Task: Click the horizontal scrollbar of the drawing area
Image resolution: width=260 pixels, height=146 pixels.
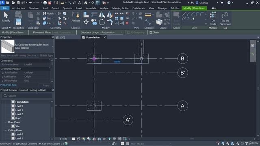Action: coord(192,139)
